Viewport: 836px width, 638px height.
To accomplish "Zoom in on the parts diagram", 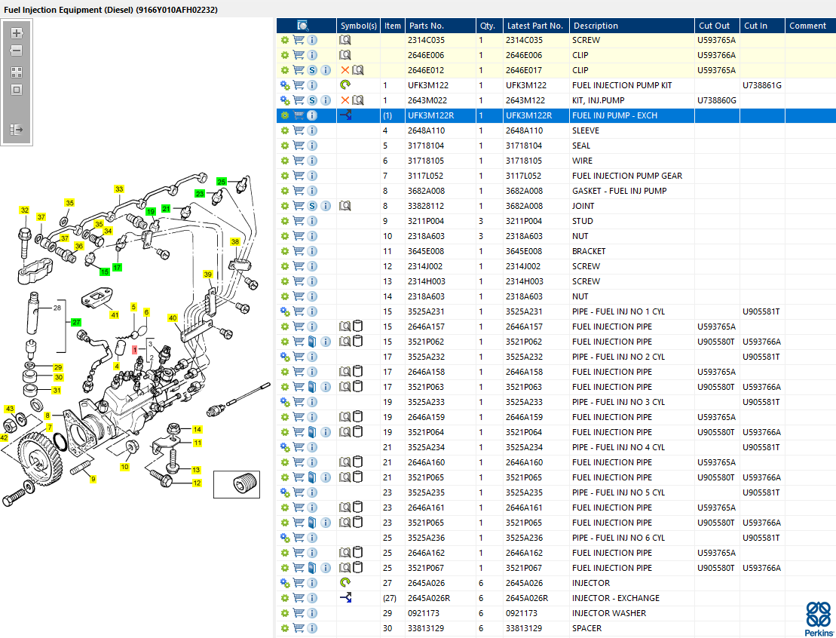I will [17, 33].
